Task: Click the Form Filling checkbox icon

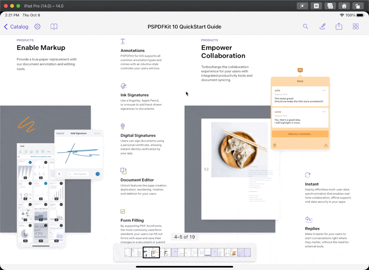Action: pyautogui.click(x=123, y=211)
